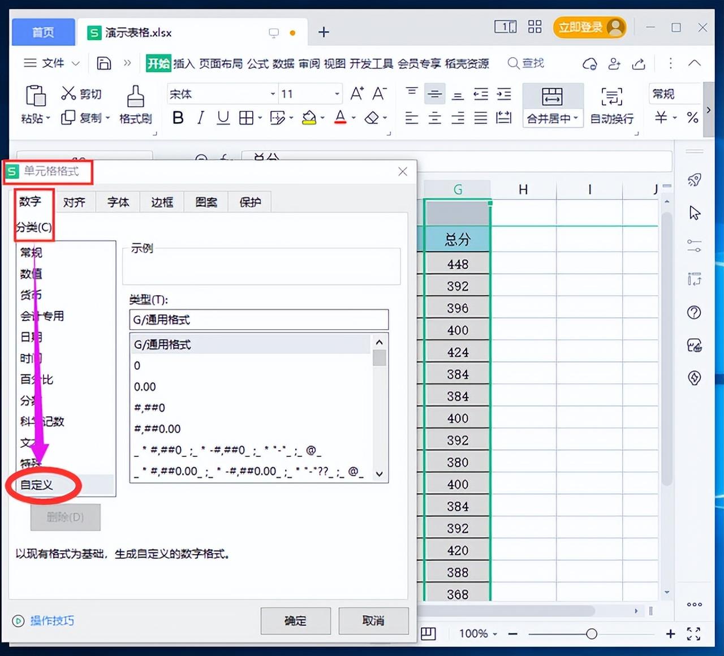Switch to the 边框 (Border) tab
The width and height of the screenshot is (724, 656).
coord(162,202)
